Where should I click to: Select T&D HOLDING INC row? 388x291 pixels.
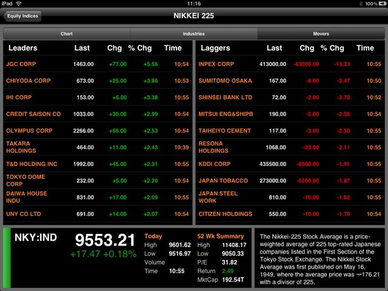tap(98, 164)
